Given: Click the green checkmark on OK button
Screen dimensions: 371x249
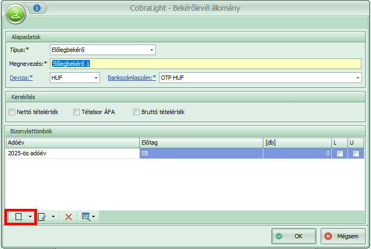Looking at the screenshot, I should click(278, 236).
